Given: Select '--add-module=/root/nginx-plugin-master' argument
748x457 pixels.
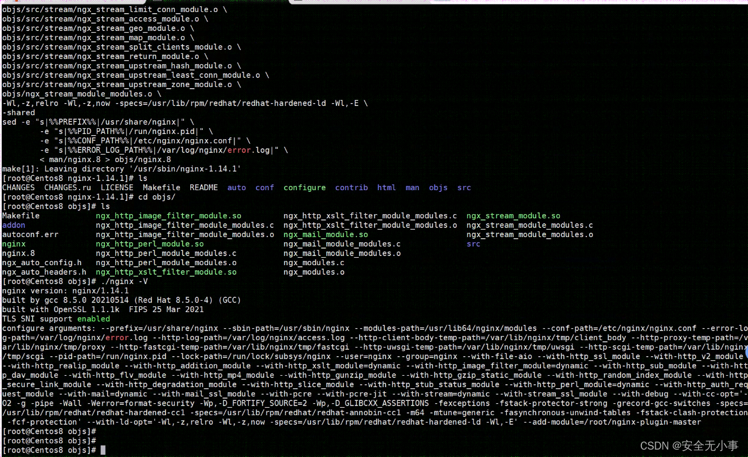Looking at the screenshot, I should (x=612, y=422).
